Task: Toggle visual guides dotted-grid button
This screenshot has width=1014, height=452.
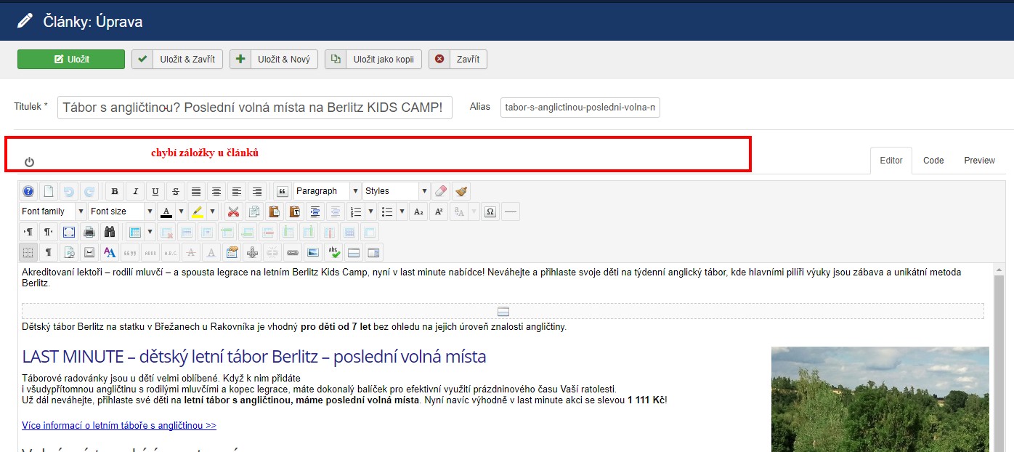Action: tap(28, 253)
